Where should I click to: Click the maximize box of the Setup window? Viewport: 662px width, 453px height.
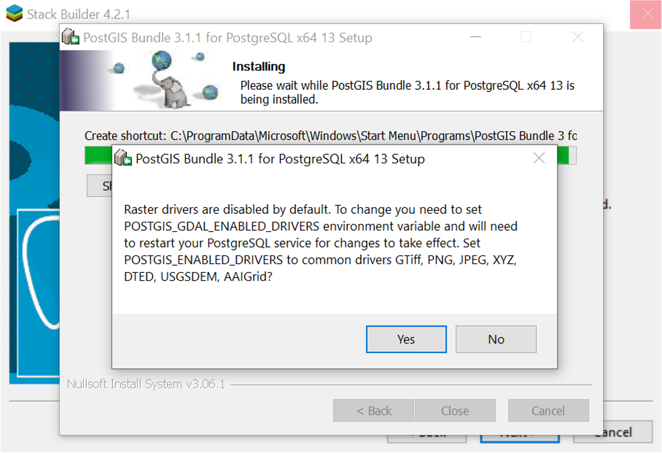coord(526,37)
